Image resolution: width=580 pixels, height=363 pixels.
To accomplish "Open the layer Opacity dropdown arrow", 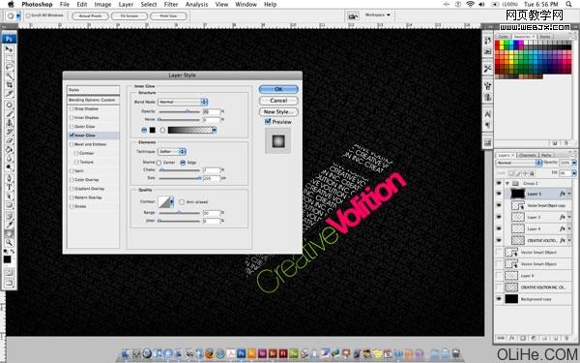I will click(x=574, y=163).
